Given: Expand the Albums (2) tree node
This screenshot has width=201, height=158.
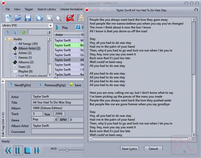Looking at the screenshot, I should (x=10, y=62).
